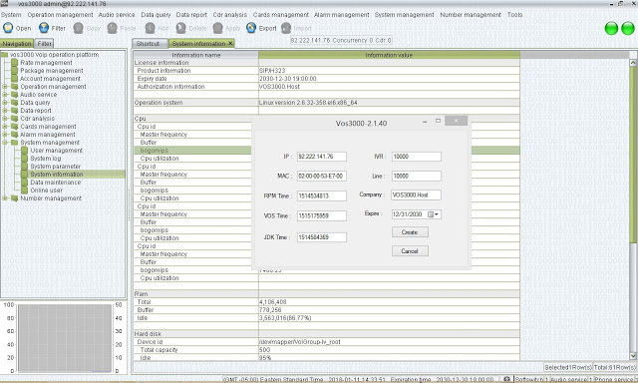Click the Account management folder icon
The width and height of the screenshot is (638, 383).
15,79
